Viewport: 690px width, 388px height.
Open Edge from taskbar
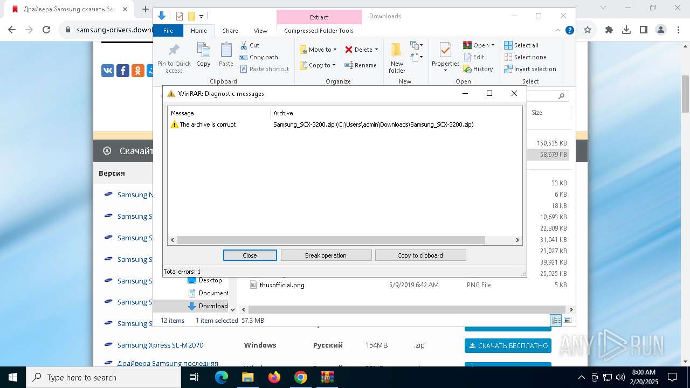222,377
